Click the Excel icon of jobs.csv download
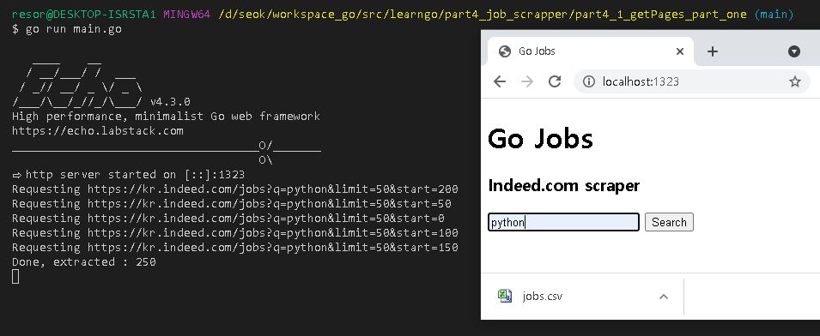 [x=505, y=296]
